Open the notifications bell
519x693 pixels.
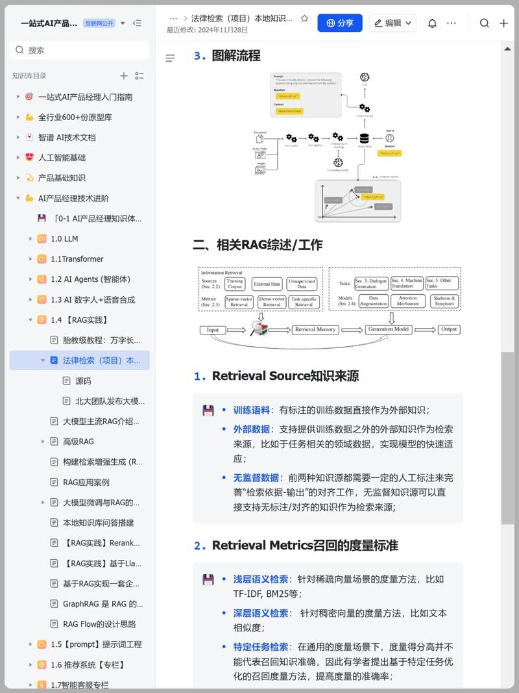(x=432, y=23)
